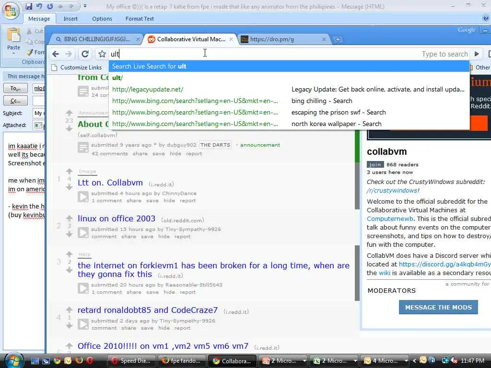Switch to the Message ribbon tab
This screenshot has height=368, width=491.
click(39, 19)
